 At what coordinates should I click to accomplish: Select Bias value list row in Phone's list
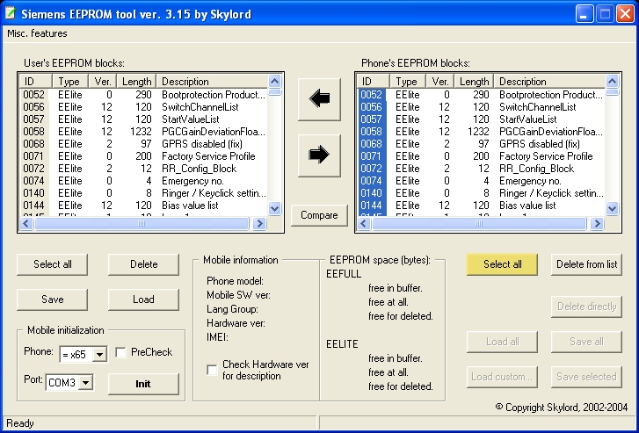[482, 206]
